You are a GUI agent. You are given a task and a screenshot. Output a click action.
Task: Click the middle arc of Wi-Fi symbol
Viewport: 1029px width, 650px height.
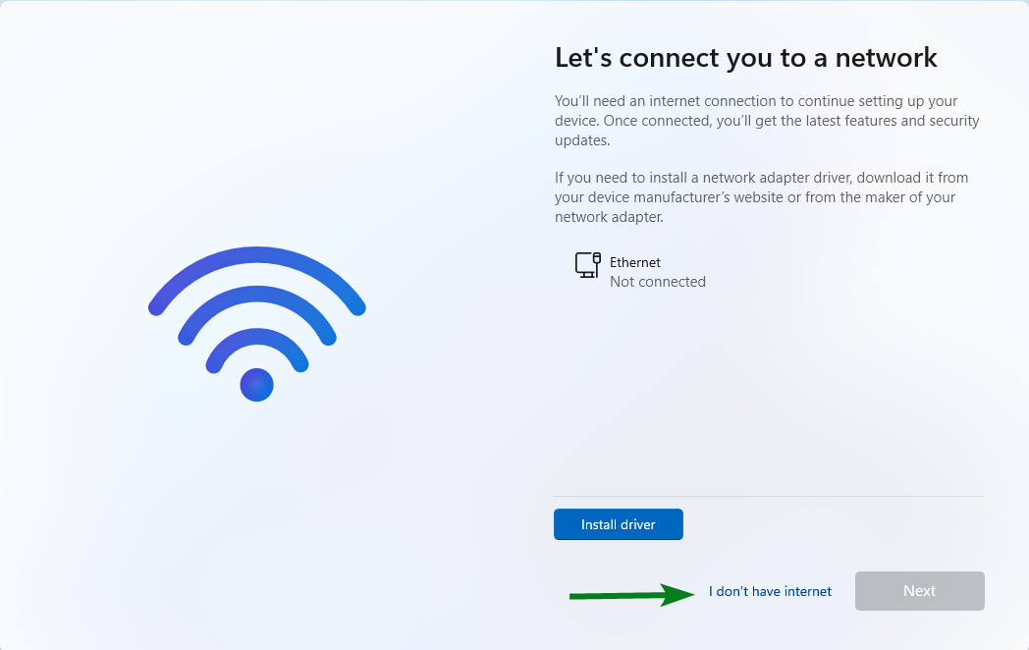tap(257, 296)
